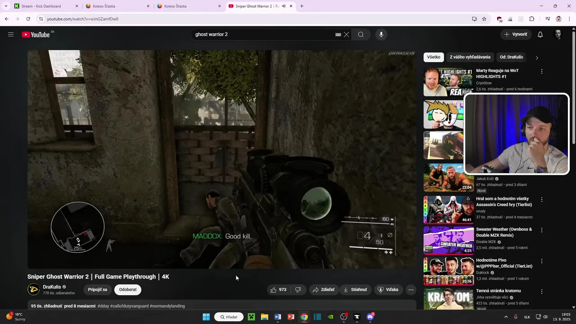Submit search with magnifier button

point(361,35)
